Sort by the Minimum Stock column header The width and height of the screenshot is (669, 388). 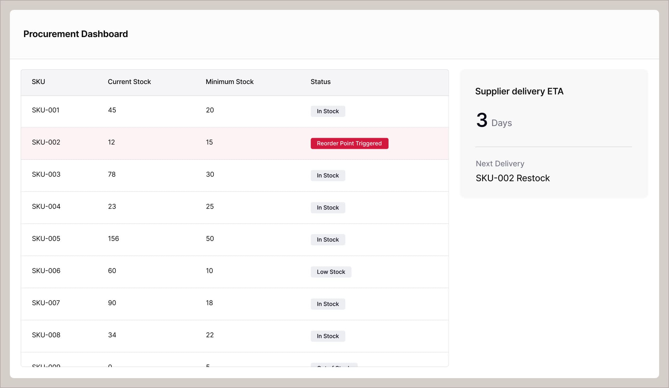pos(230,82)
